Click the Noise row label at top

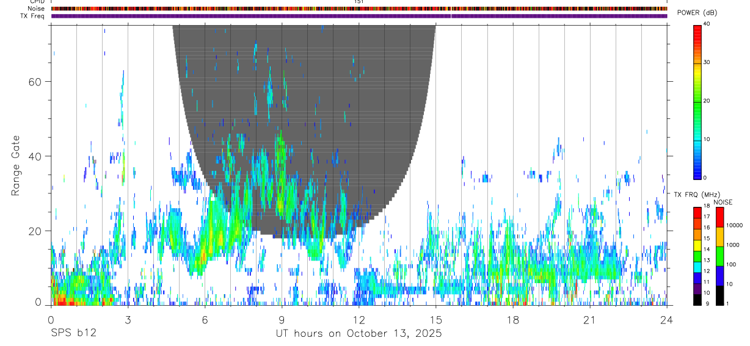pyautogui.click(x=37, y=9)
